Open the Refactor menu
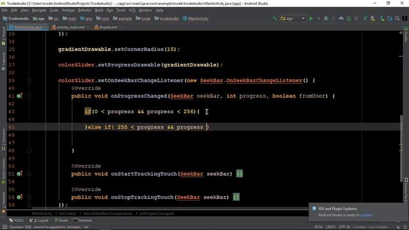The height and width of the screenshot is (230, 409). click(x=84, y=10)
